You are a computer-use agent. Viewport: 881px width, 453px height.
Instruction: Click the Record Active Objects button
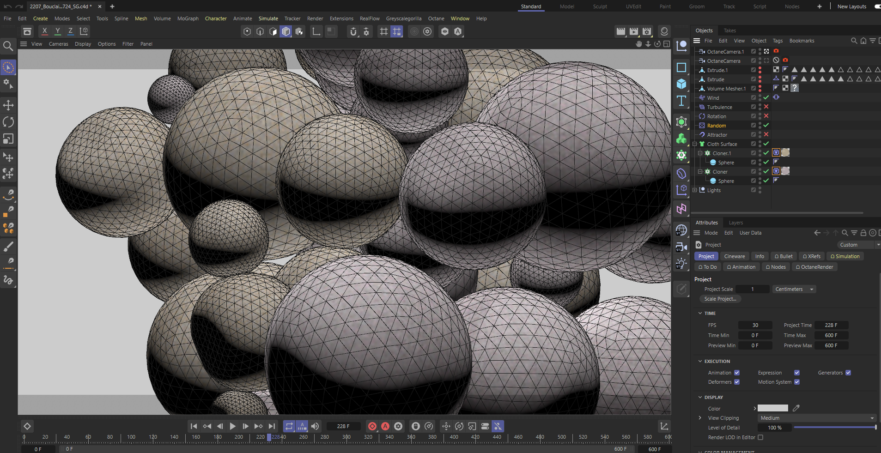point(372,426)
